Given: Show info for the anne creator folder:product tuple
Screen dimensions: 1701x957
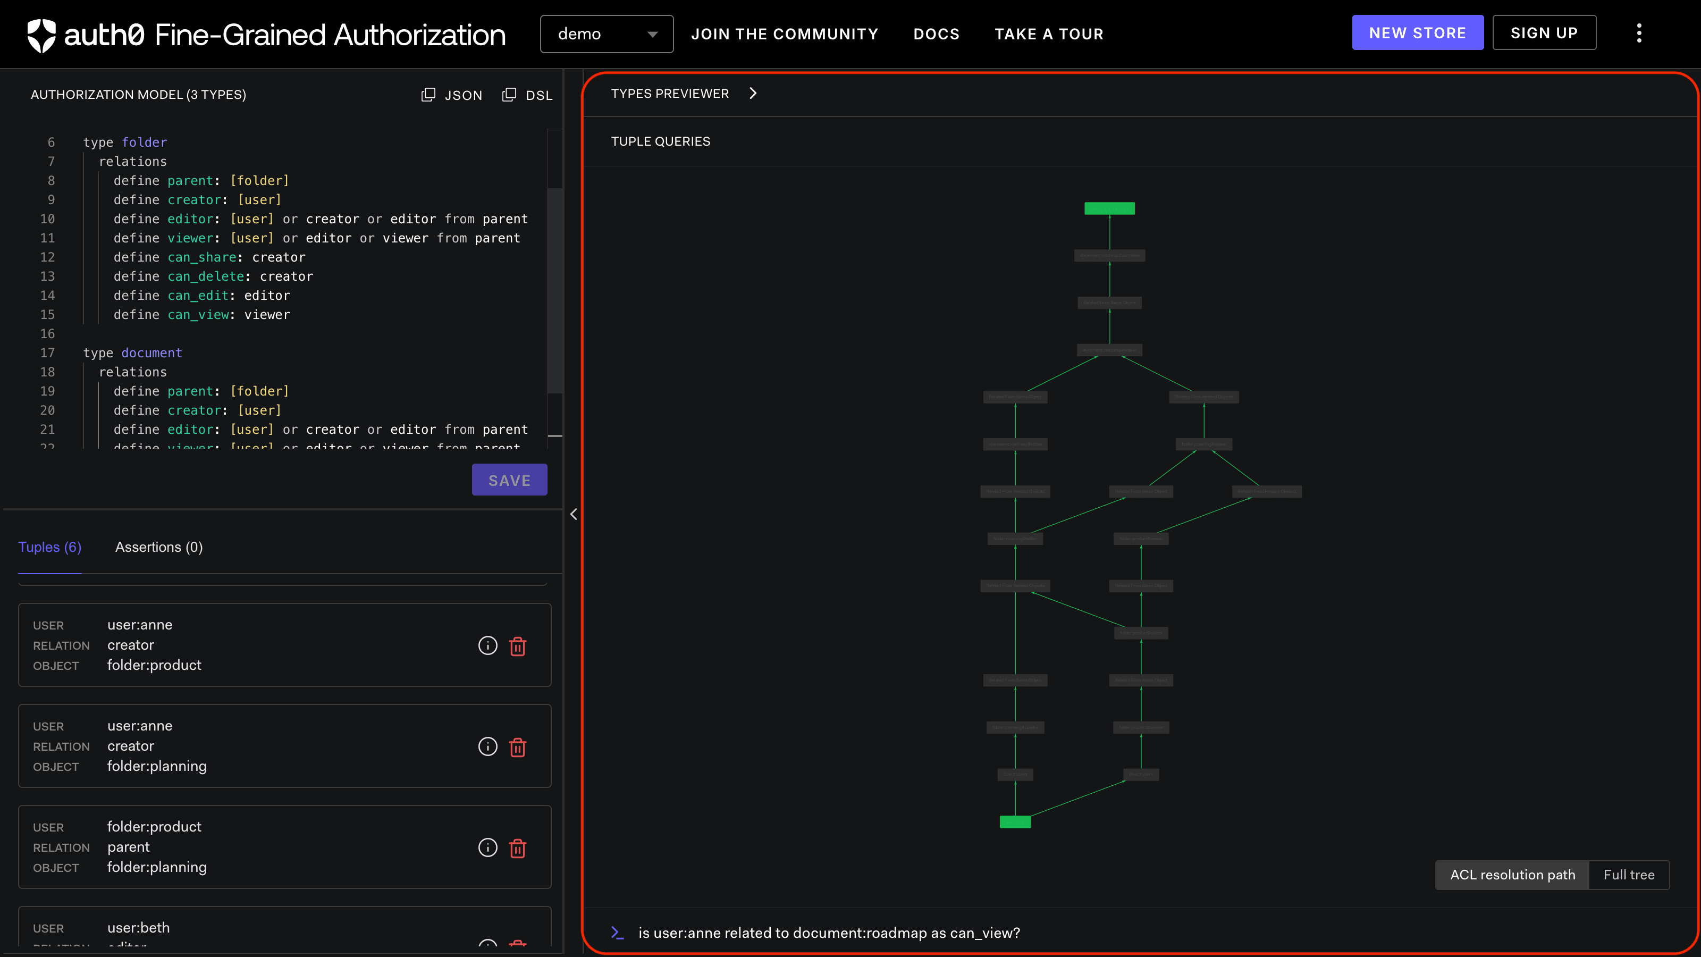Looking at the screenshot, I should pyautogui.click(x=487, y=645).
